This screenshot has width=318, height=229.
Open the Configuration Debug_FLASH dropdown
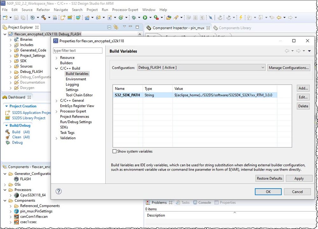pos(201,67)
